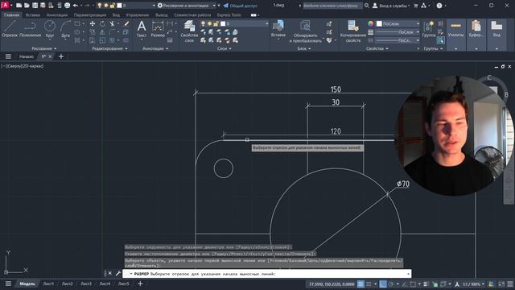Click the Fillet tool icon
The image size is (515, 290).
[x=113, y=32]
